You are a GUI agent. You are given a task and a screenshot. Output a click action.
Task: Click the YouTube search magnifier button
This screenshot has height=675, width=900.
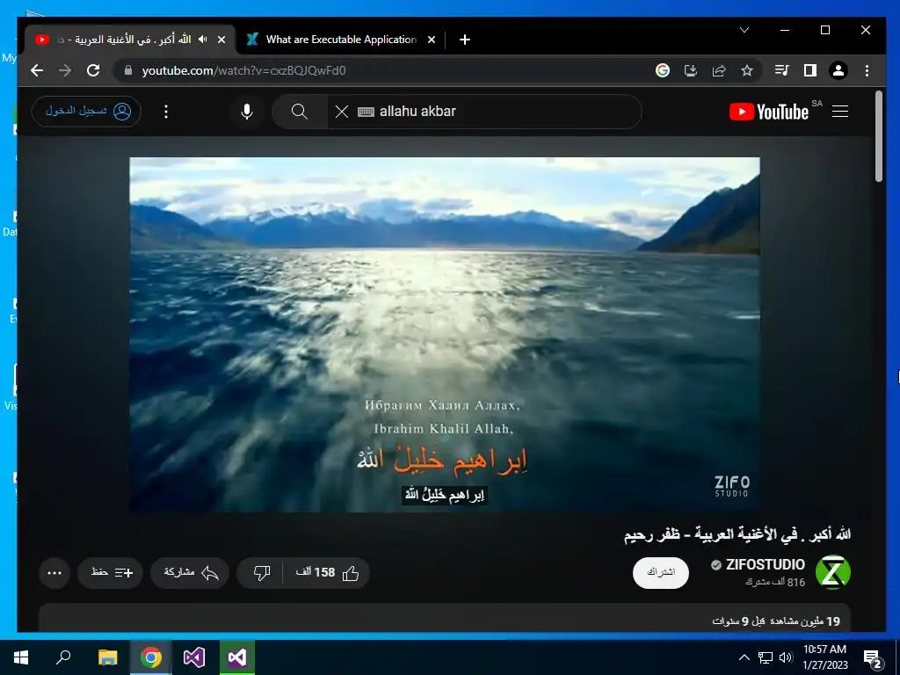[x=299, y=112]
